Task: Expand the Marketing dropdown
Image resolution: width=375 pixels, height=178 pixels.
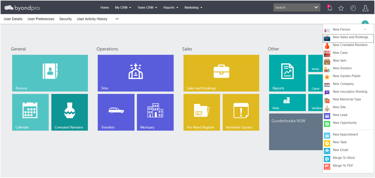Action: tap(193, 8)
